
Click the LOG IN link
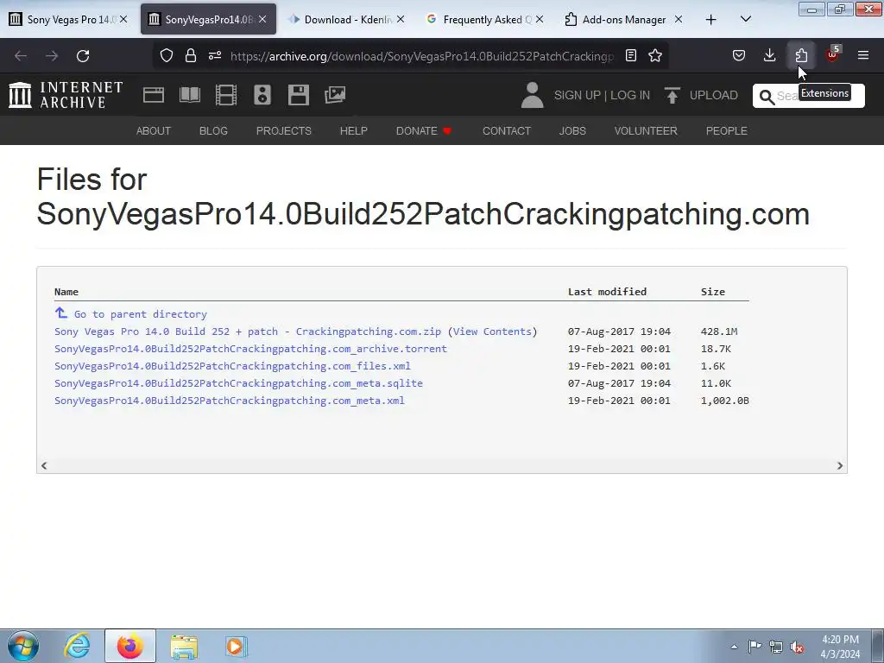pos(629,95)
